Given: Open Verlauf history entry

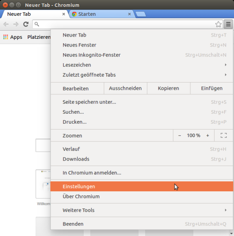Looking at the screenshot, I should click(x=142, y=149).
